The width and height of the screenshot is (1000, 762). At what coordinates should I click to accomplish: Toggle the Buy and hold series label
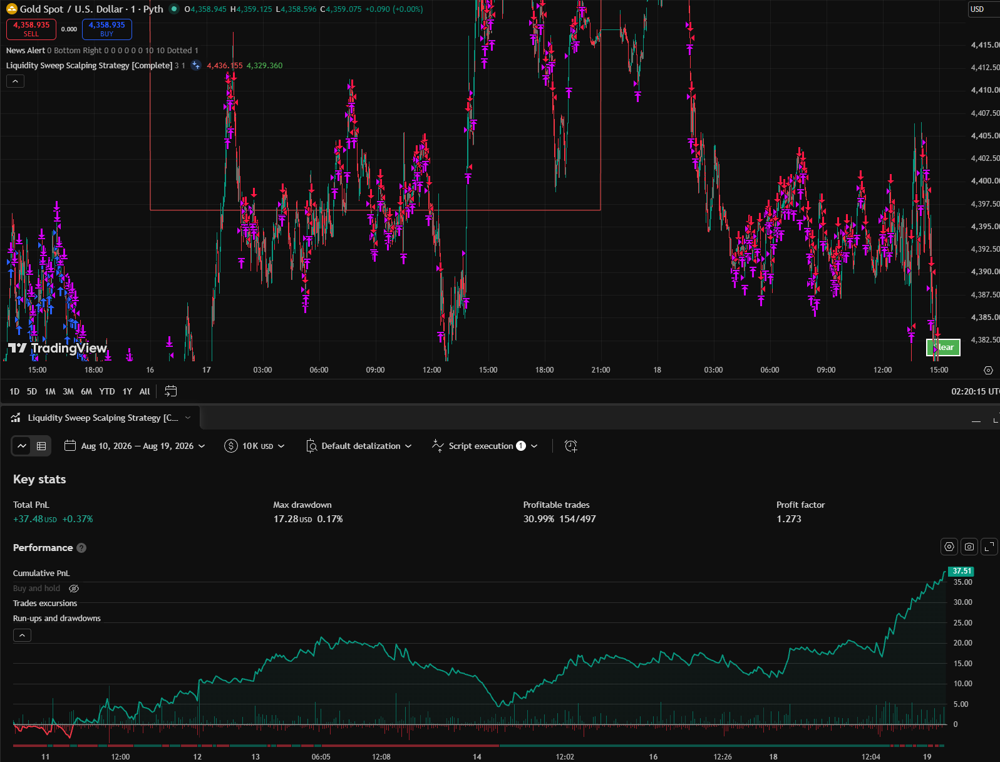click(36, 589)
